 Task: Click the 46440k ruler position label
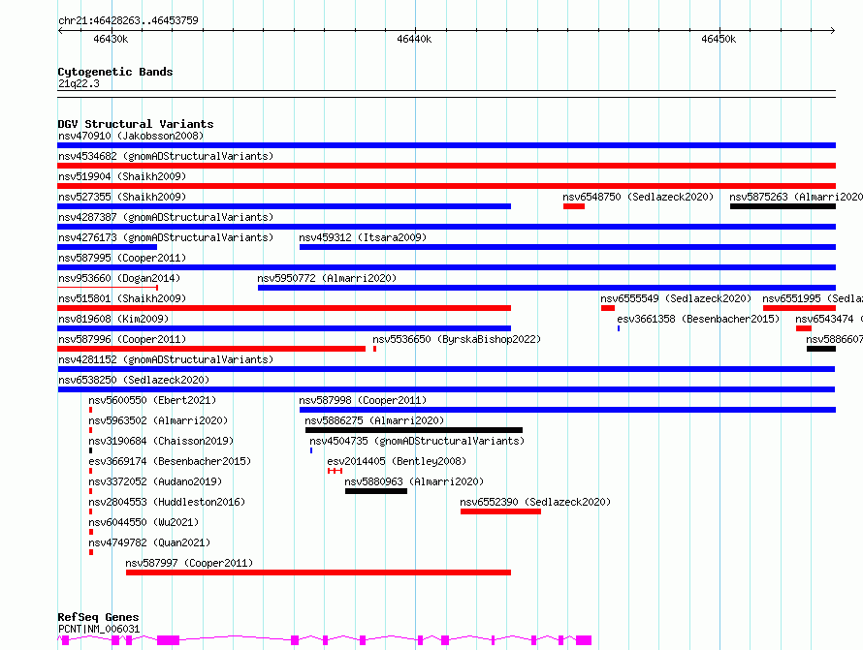pyautogui.click(x=414, y=39)
